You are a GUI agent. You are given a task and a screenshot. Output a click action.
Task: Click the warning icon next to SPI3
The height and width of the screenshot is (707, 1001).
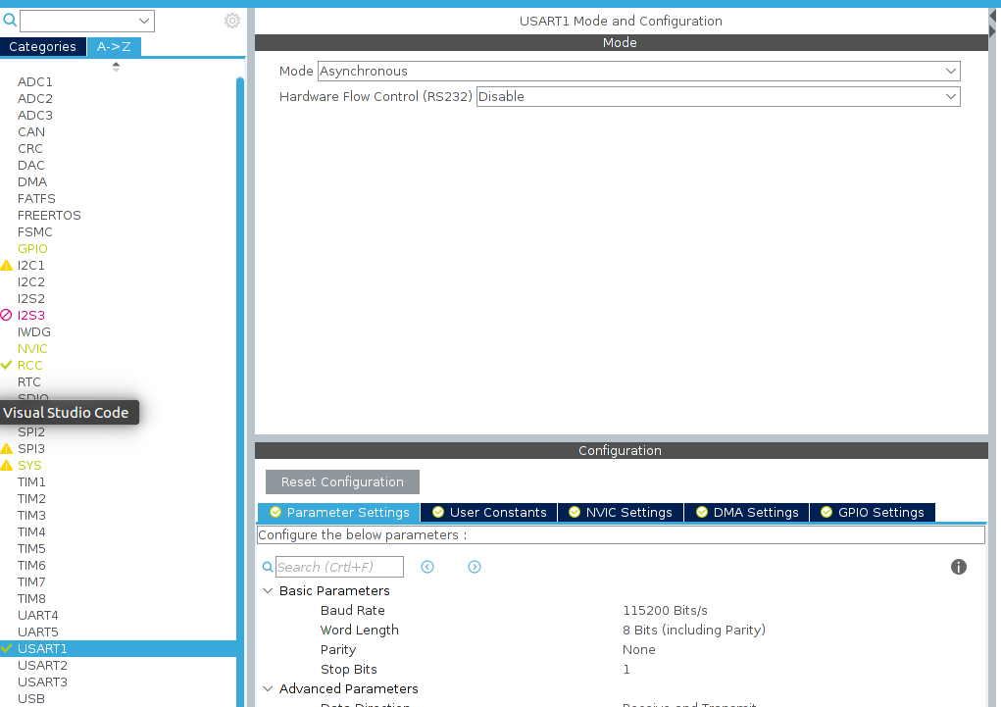(x=7, y=448)
